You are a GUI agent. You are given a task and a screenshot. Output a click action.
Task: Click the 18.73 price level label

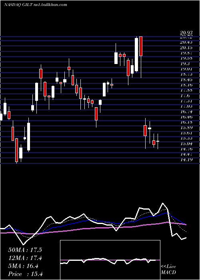(x=186, y=74)
